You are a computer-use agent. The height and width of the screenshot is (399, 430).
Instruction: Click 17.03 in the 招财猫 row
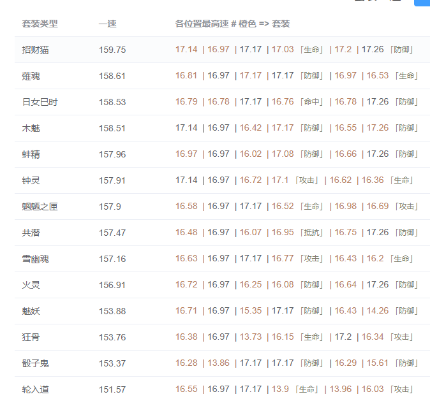coord(283,49)
